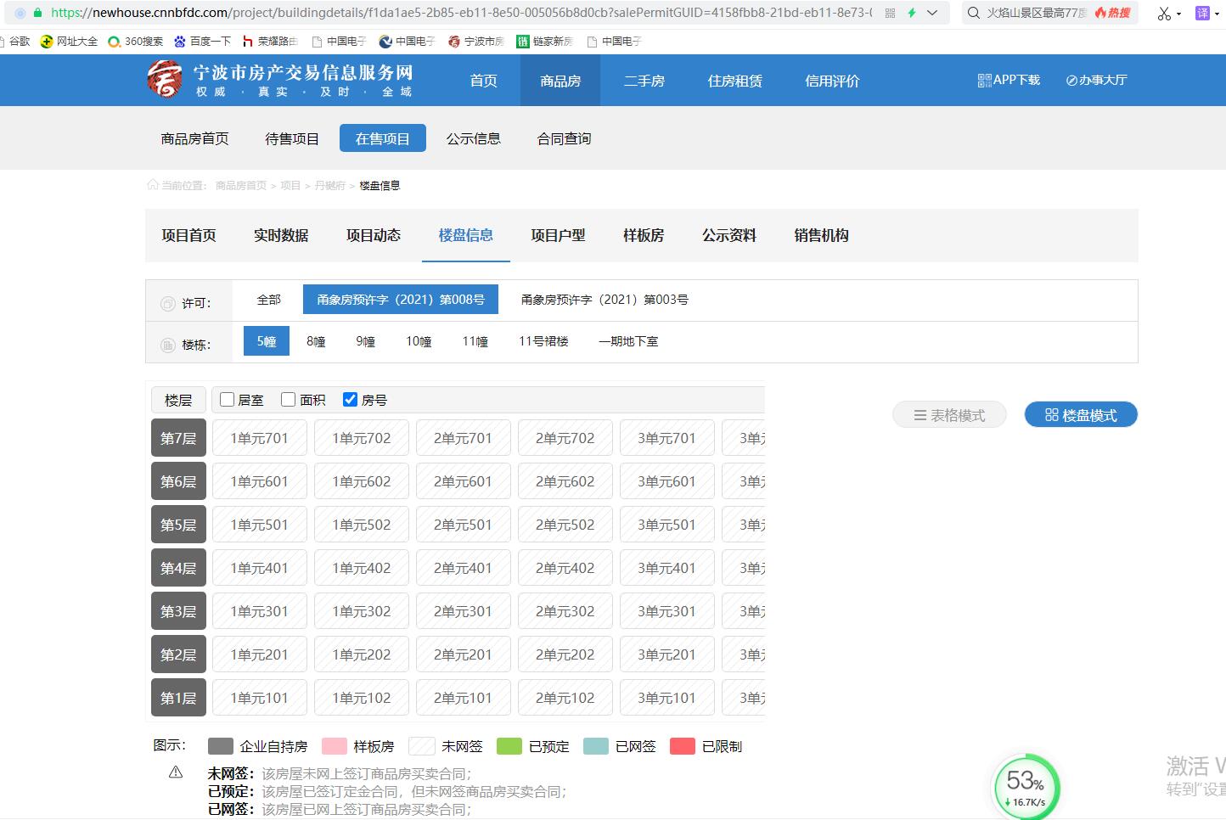This screenshot has height=820, width=1226.
Task: Click the green lightning speed-mode icon
Action: [912, 13]
